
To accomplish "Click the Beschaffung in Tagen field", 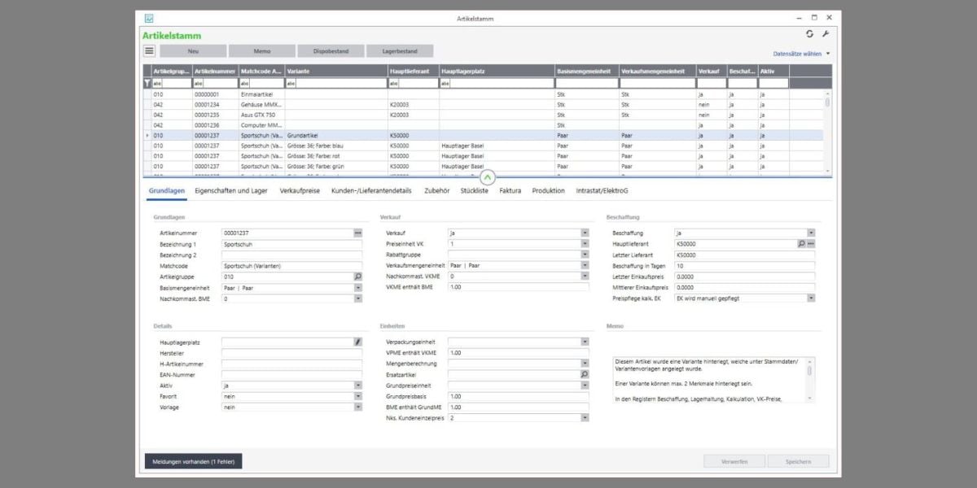I will (x=745, y=265).
